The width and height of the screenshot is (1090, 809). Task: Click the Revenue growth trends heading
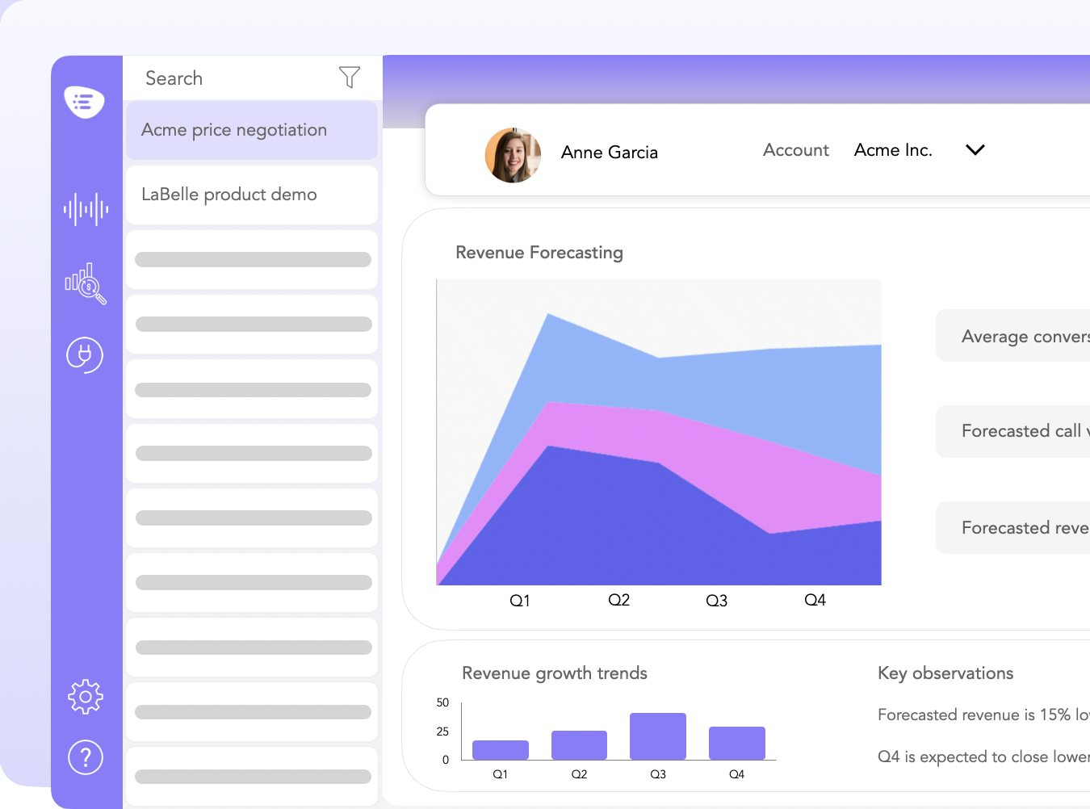(555, 673)
